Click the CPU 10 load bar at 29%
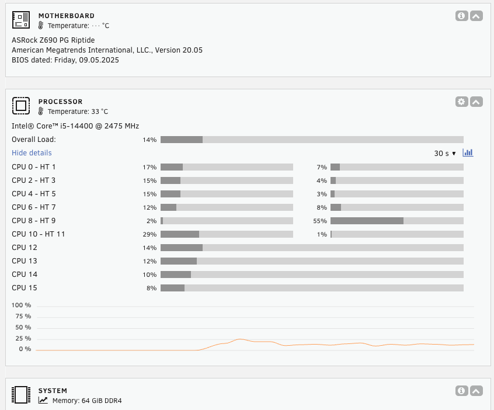The width and height of the screenshot is (494, 410). (227, 234)
